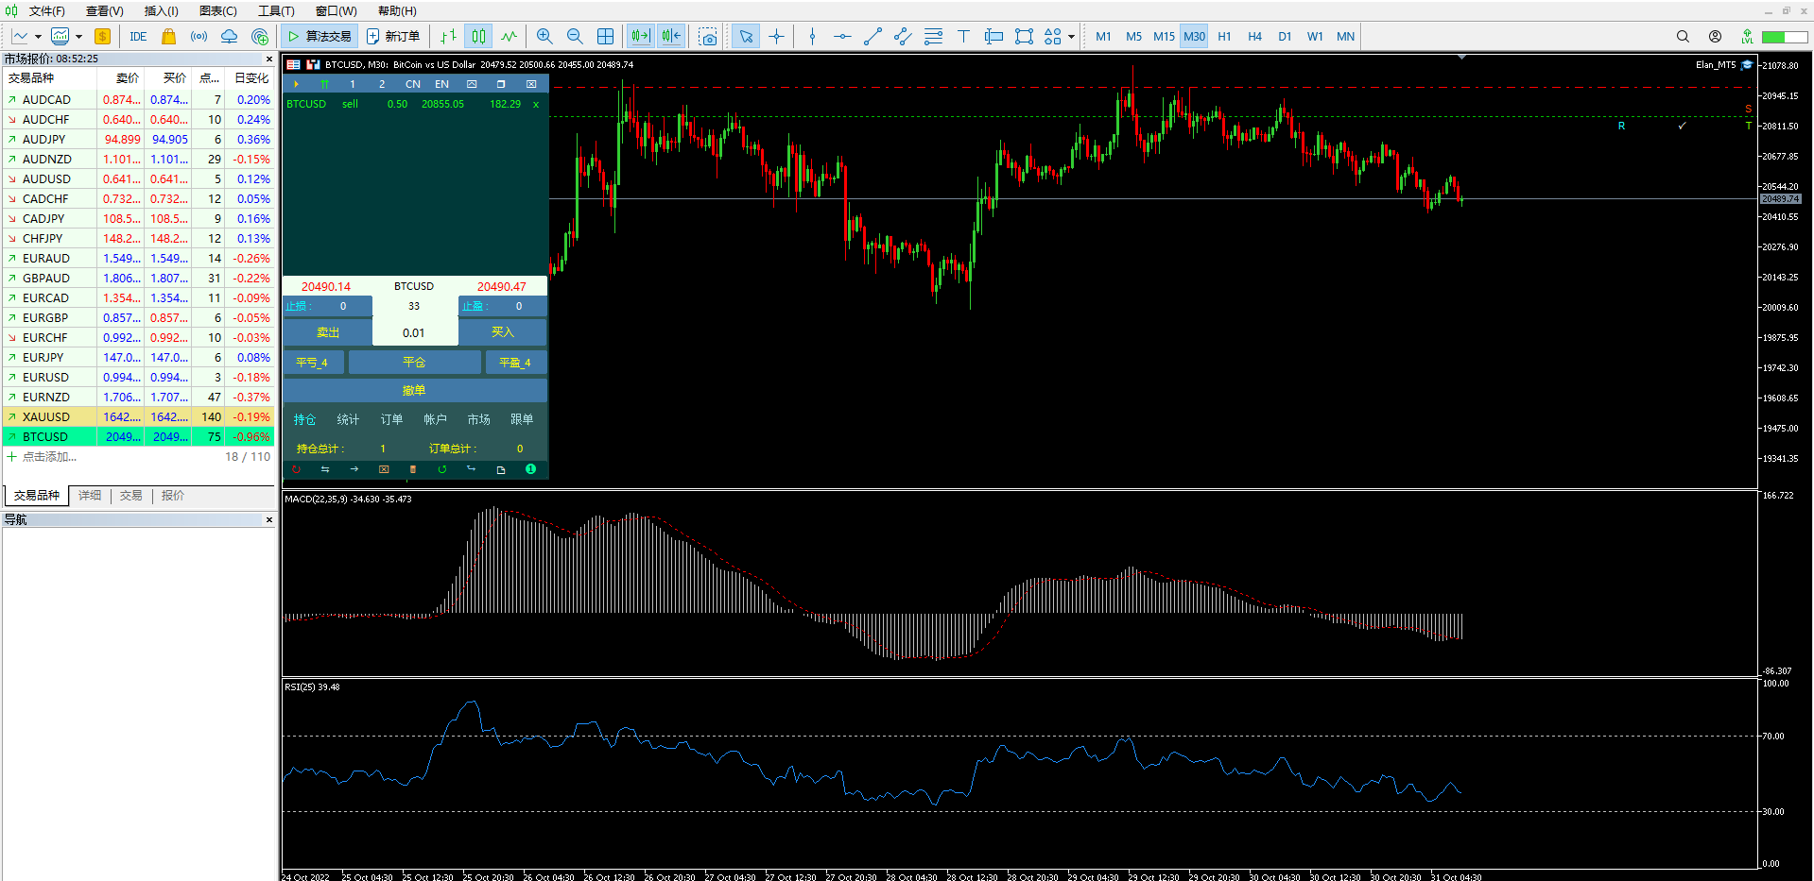
Task: Select the horizontal line drawing tool
Action: pos(842,37)
